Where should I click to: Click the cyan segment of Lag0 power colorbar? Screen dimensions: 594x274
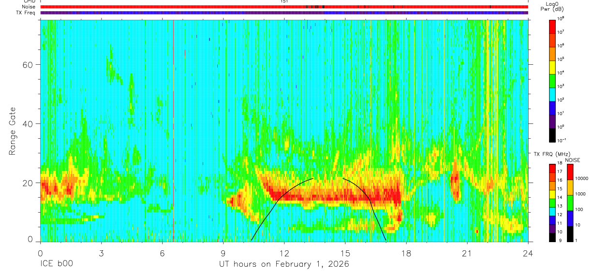point(552,94)
